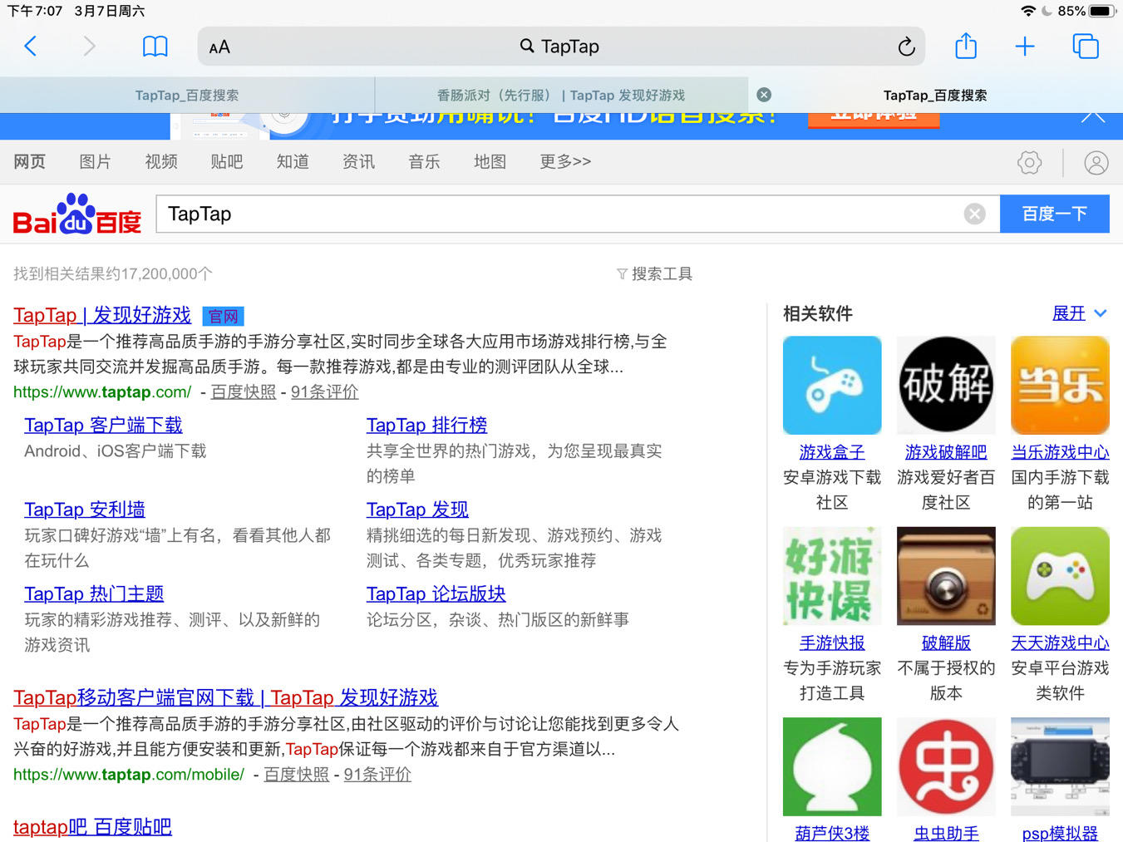The height and width of the screenshot is (842, 1123).
Task: Open Baidu settings gear icon
Action: coord(1029,163)
